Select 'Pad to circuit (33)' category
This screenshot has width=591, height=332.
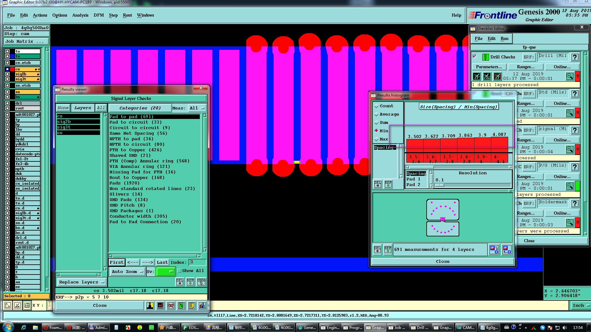135,122
